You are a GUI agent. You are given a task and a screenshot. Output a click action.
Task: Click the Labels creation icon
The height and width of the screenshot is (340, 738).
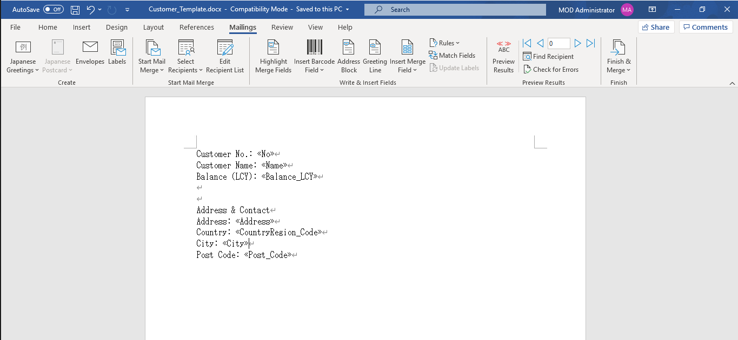click(x=117, y=54)
